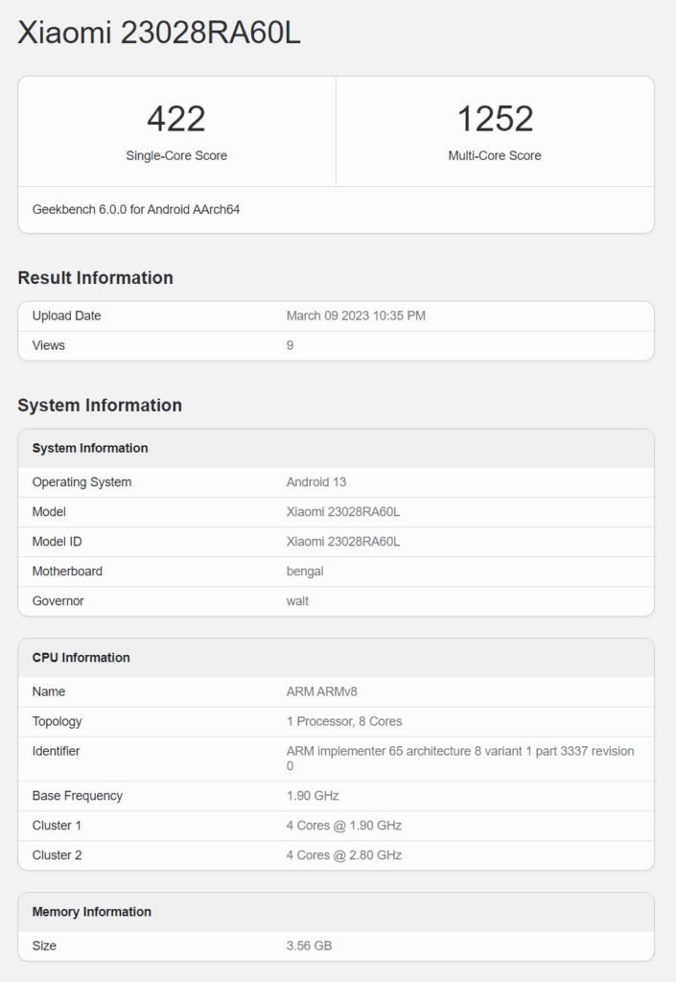676x982 pixels.
Task: Select the Model ID value Xiaomi 23028RA60L
Action: [343, 542]
